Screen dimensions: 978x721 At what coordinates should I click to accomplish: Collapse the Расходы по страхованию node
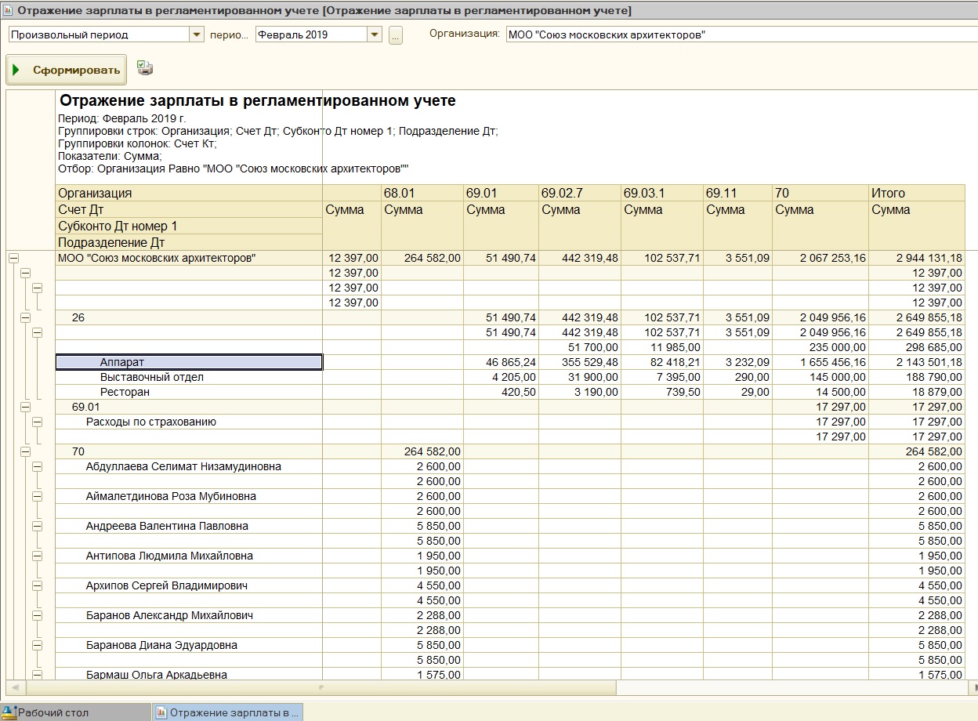click(37, 422)
